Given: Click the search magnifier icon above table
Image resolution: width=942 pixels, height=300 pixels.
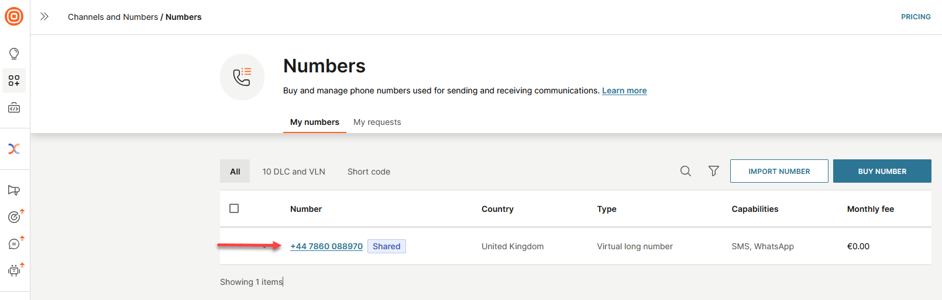Looking at the screenshot, I should pyautogui.click(x=686, y=171).
